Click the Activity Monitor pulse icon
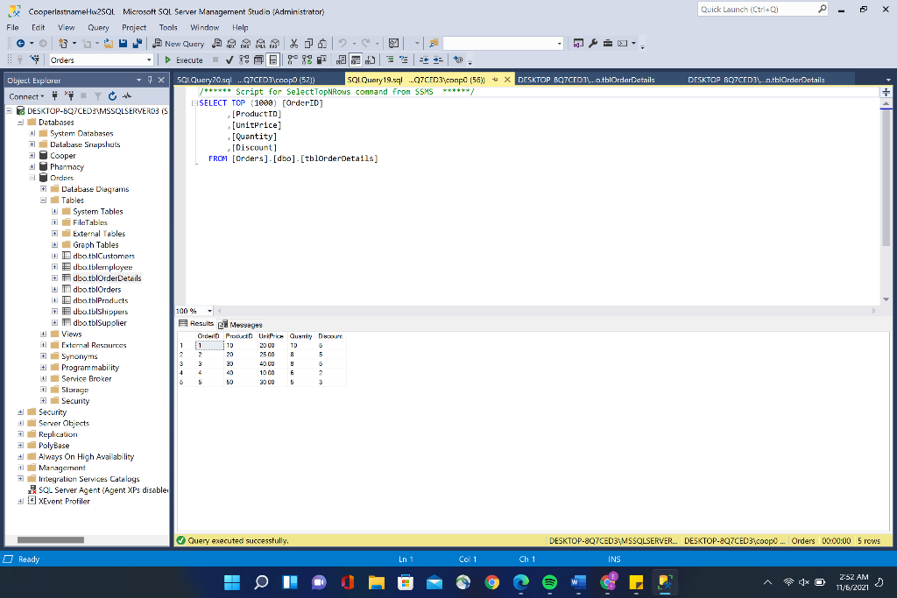Image resolution: width=897 pixels, height=598 pixels. (x=127, y=96)
